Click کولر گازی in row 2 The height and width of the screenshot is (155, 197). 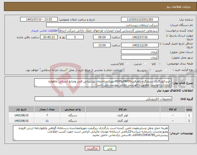pos(123,121)
